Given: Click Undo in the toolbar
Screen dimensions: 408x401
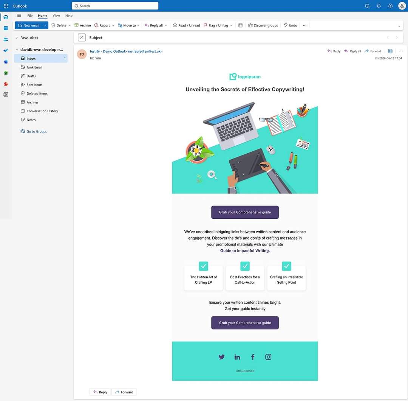Looking at the screenshot, I should [x=291, y=25].
